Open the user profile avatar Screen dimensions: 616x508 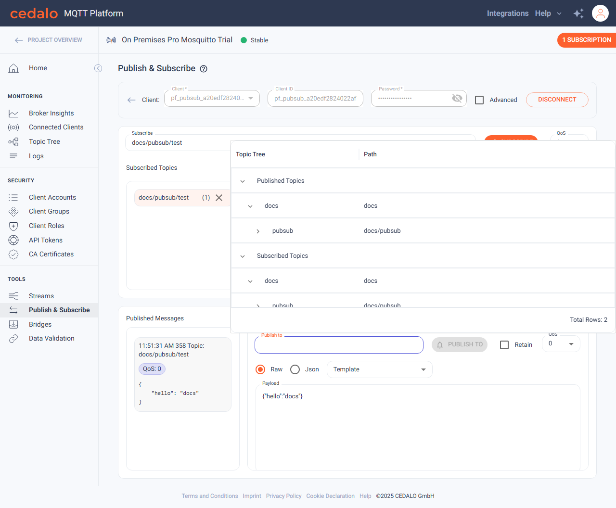601,13
